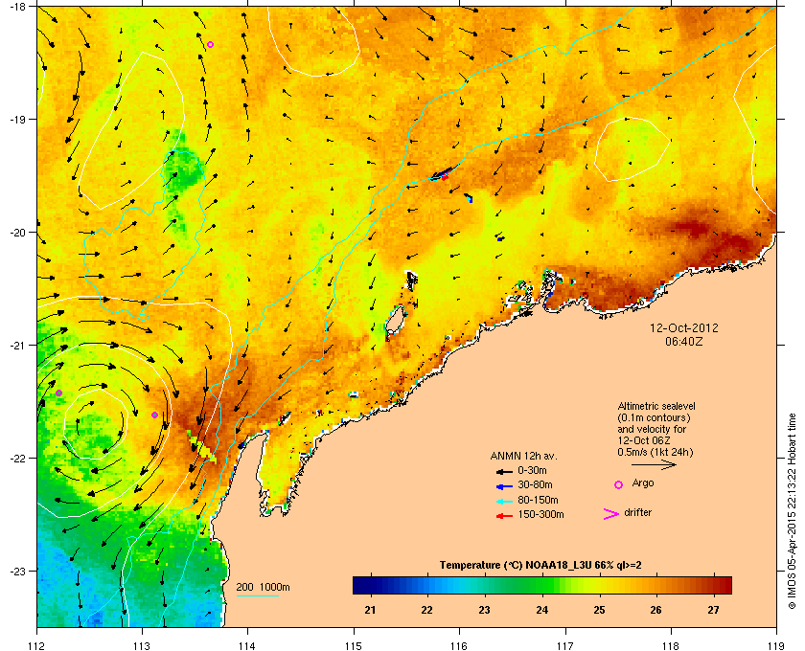805x651 pixels.
Task: Click the ANMN 12h av. legend heading
Action: [523, 456]
